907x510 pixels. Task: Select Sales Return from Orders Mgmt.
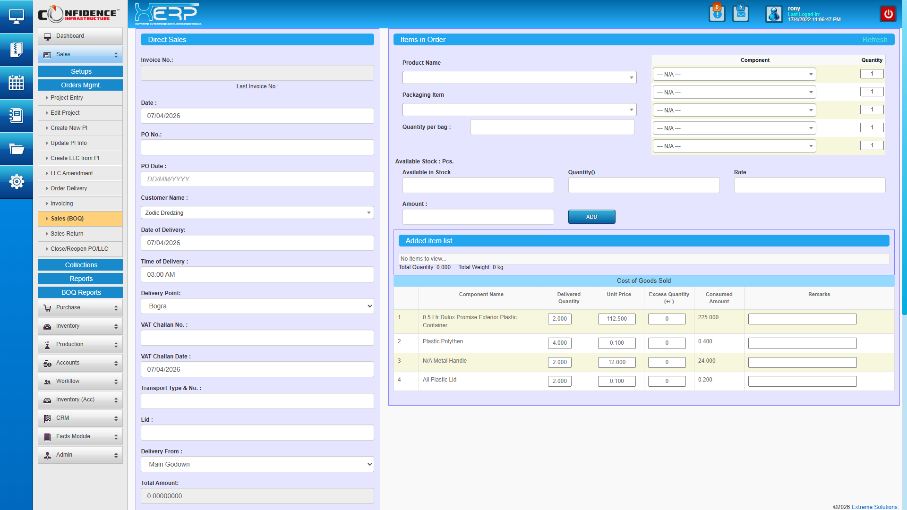(67, 234)
